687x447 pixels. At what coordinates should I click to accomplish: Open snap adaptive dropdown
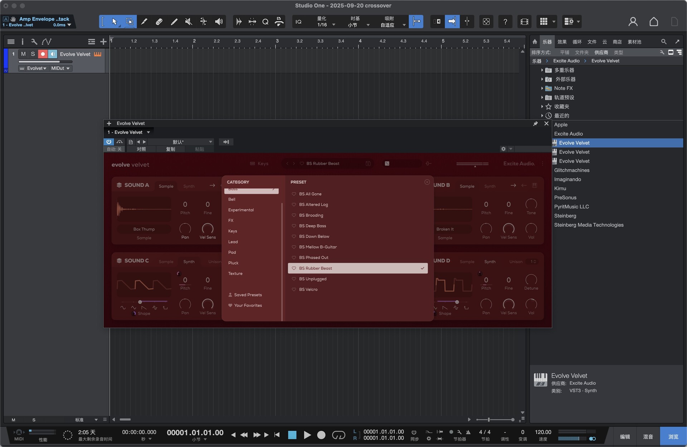click(393, 25)
